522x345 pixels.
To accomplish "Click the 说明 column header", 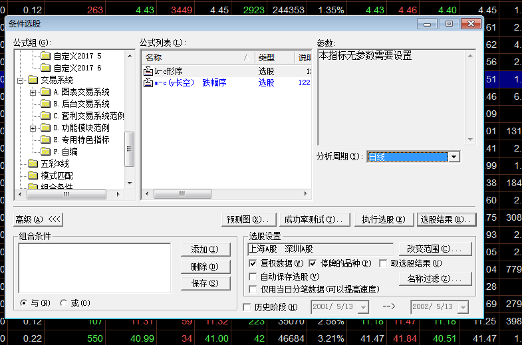I will click(304, 57).
